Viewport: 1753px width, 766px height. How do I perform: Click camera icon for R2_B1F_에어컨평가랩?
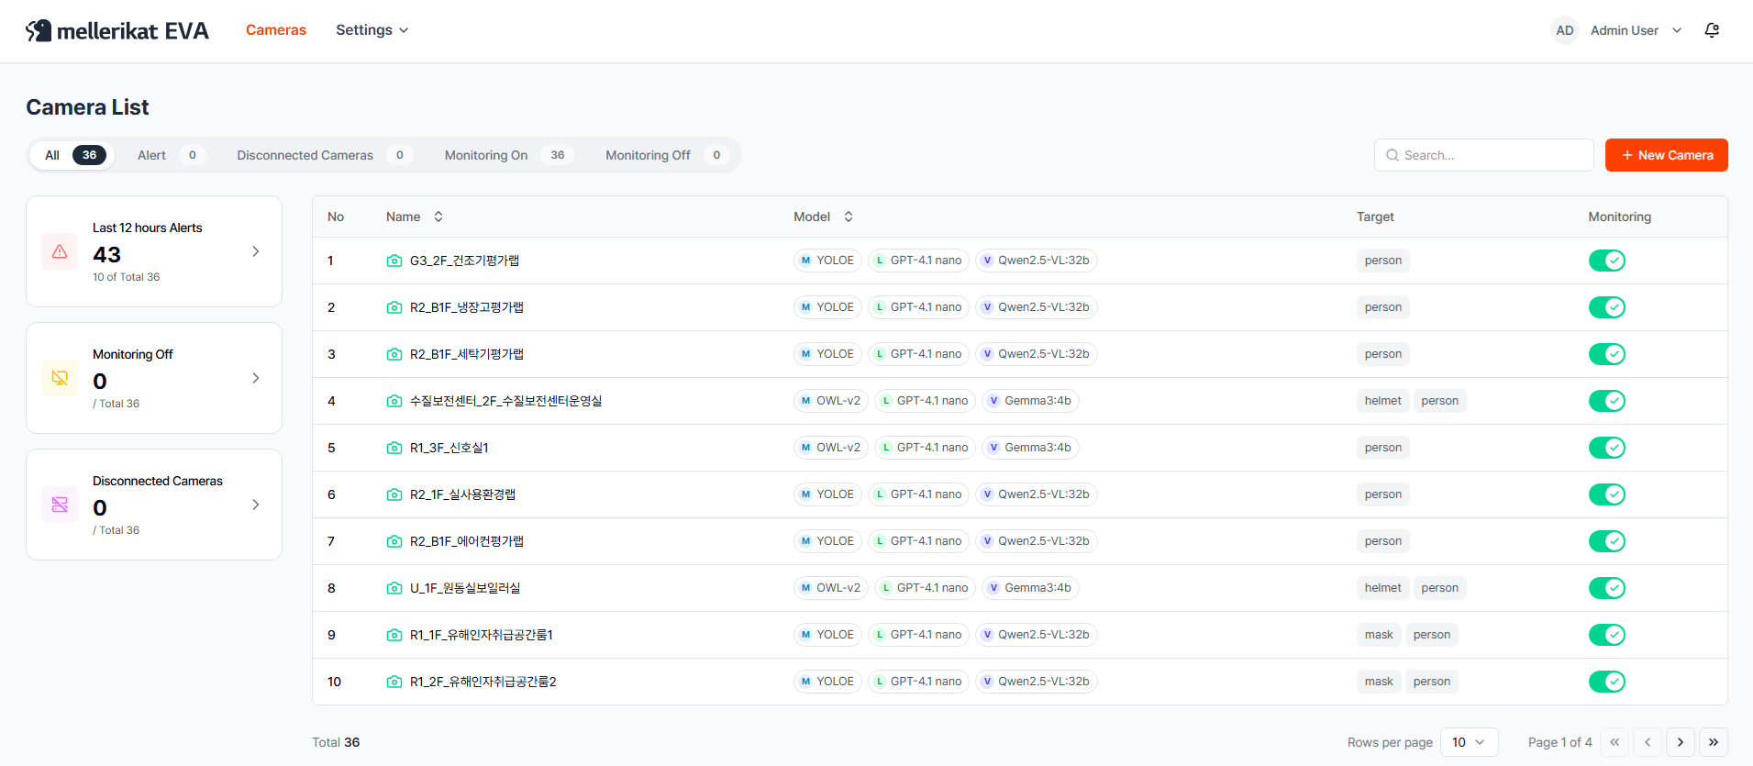click(x=394, y=541)
